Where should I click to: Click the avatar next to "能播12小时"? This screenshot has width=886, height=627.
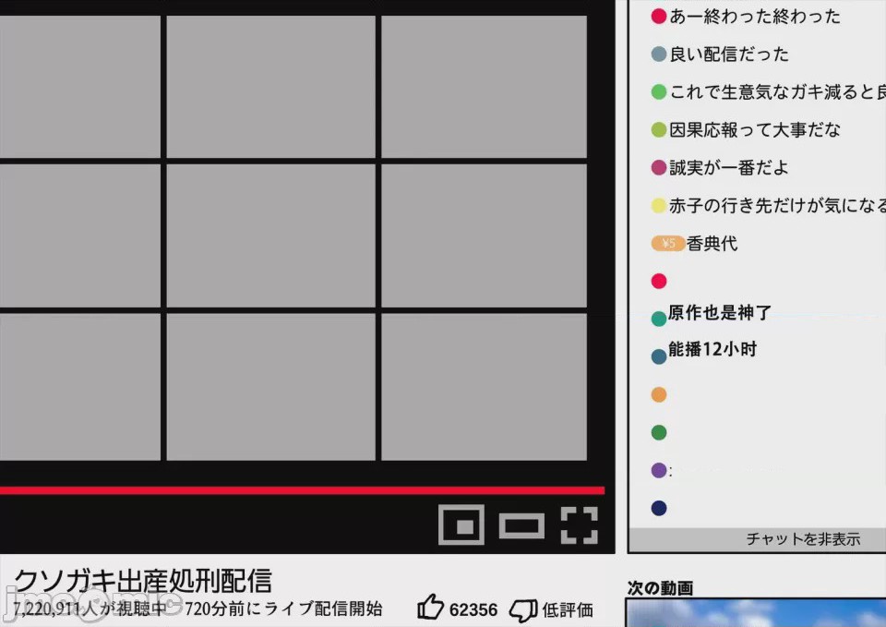tap(659, 356)
